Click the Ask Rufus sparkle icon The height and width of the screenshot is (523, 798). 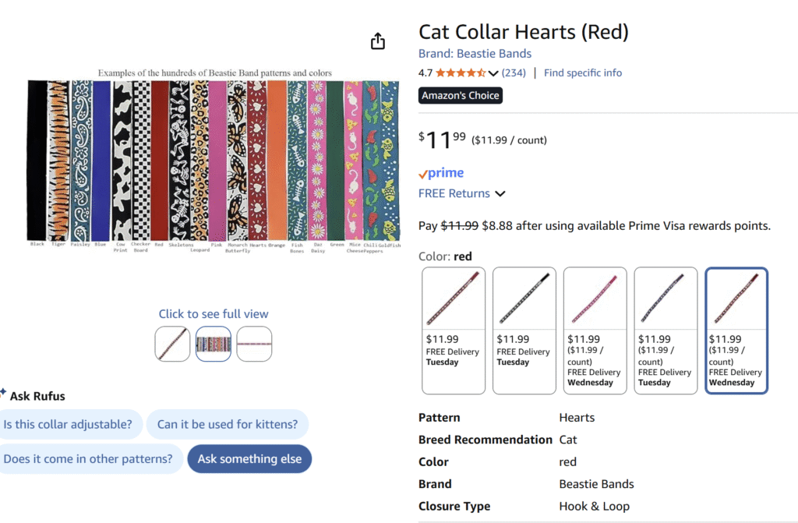(x=4, y=392)
